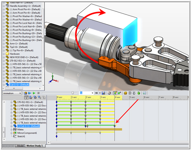Expand Tip2<6> (Default) node
This screenshot has width=191, height=150.
4,47
